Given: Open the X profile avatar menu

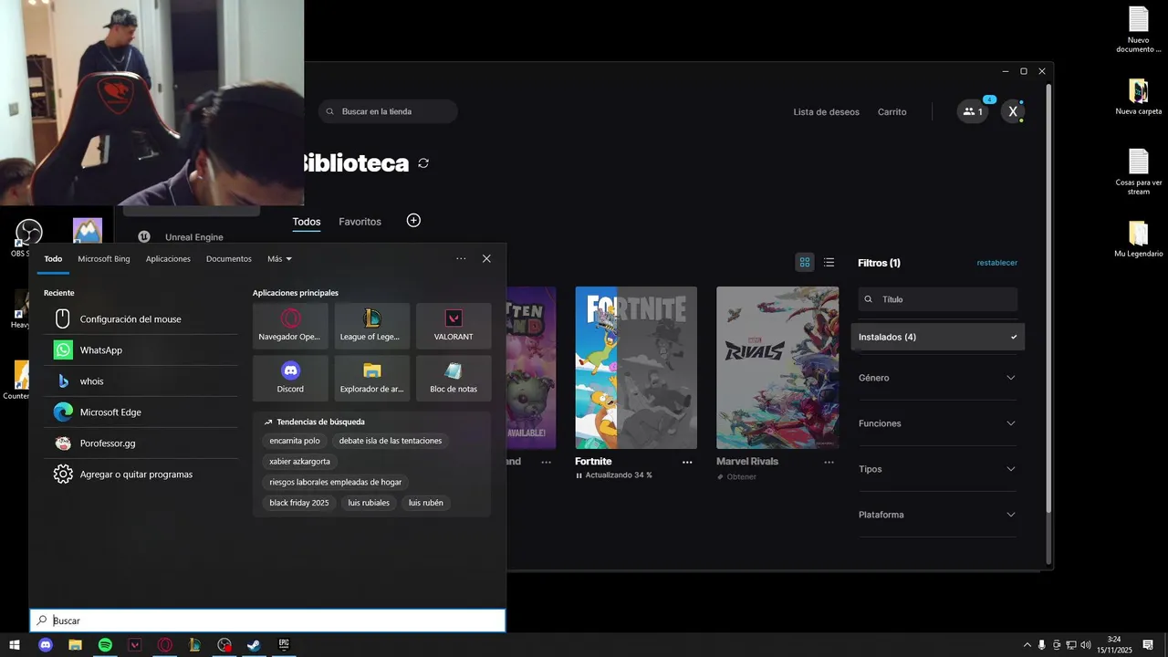Looking at the screenshot, I should coord(1012,111).
